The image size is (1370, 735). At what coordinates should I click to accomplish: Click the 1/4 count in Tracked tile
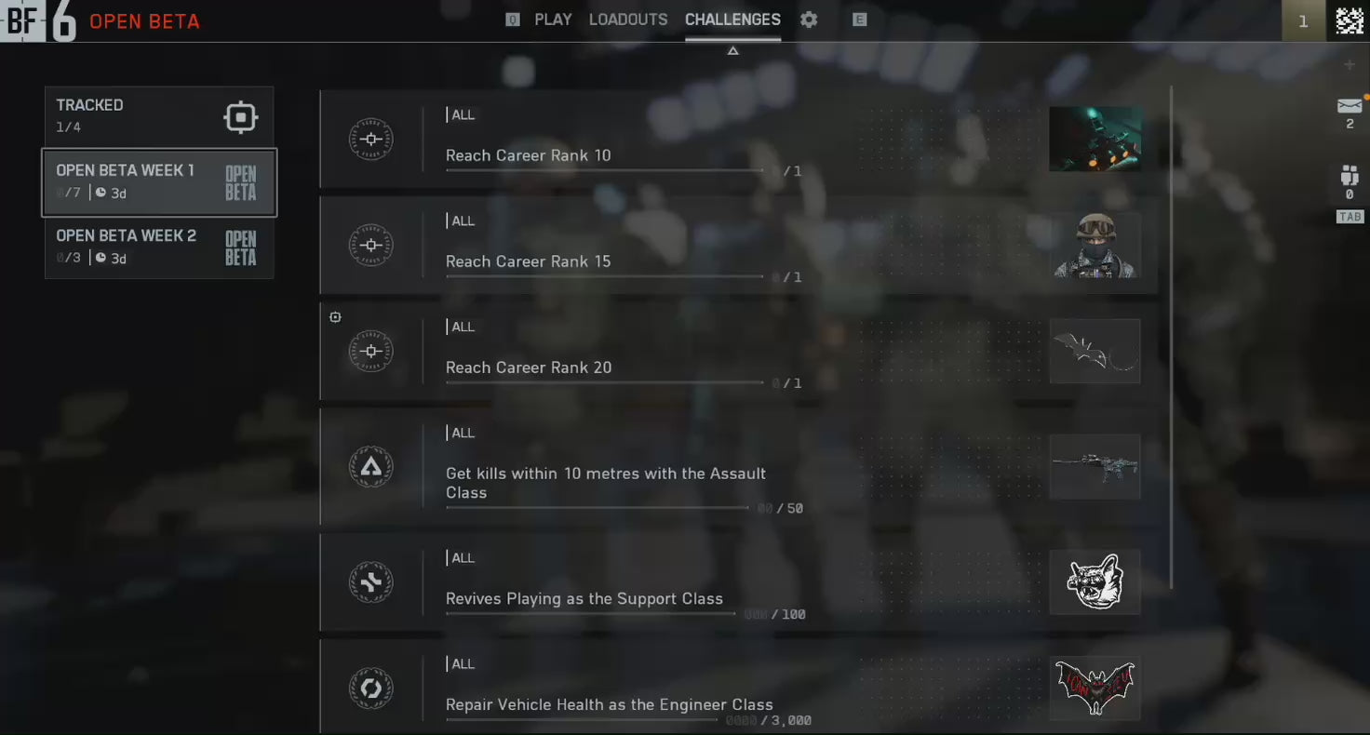(x=69, y=127)
